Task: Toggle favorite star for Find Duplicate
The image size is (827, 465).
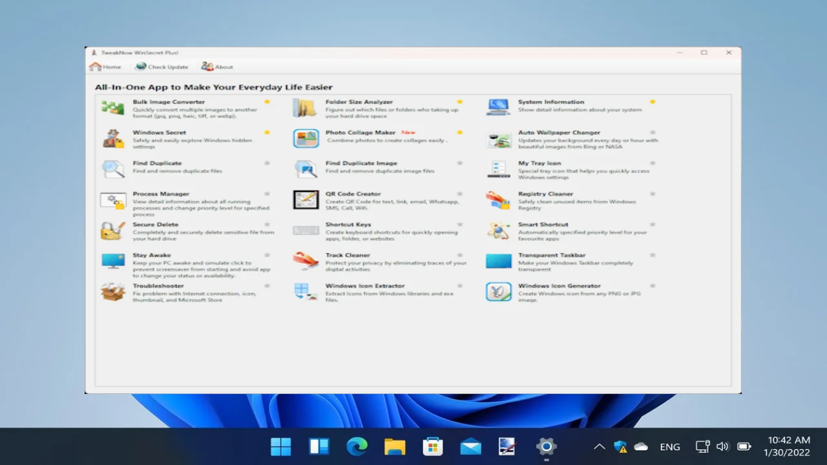Action: [267, 163]
